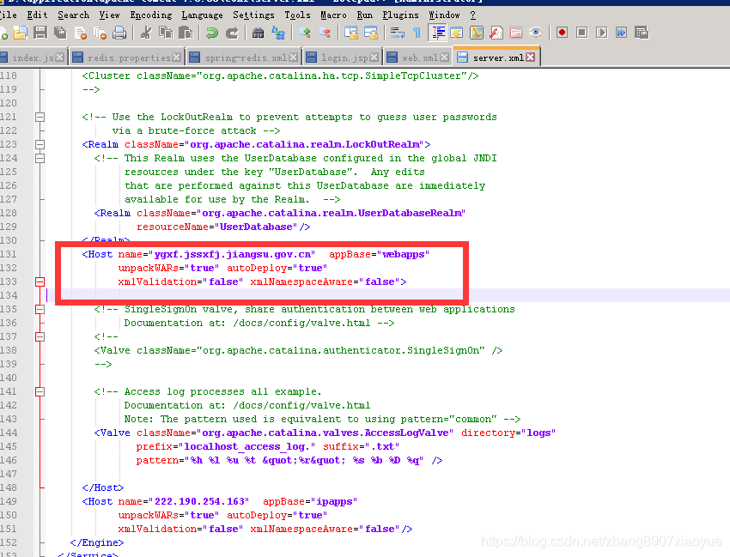Click the Stop Recording macro icon

click(582, 33)
